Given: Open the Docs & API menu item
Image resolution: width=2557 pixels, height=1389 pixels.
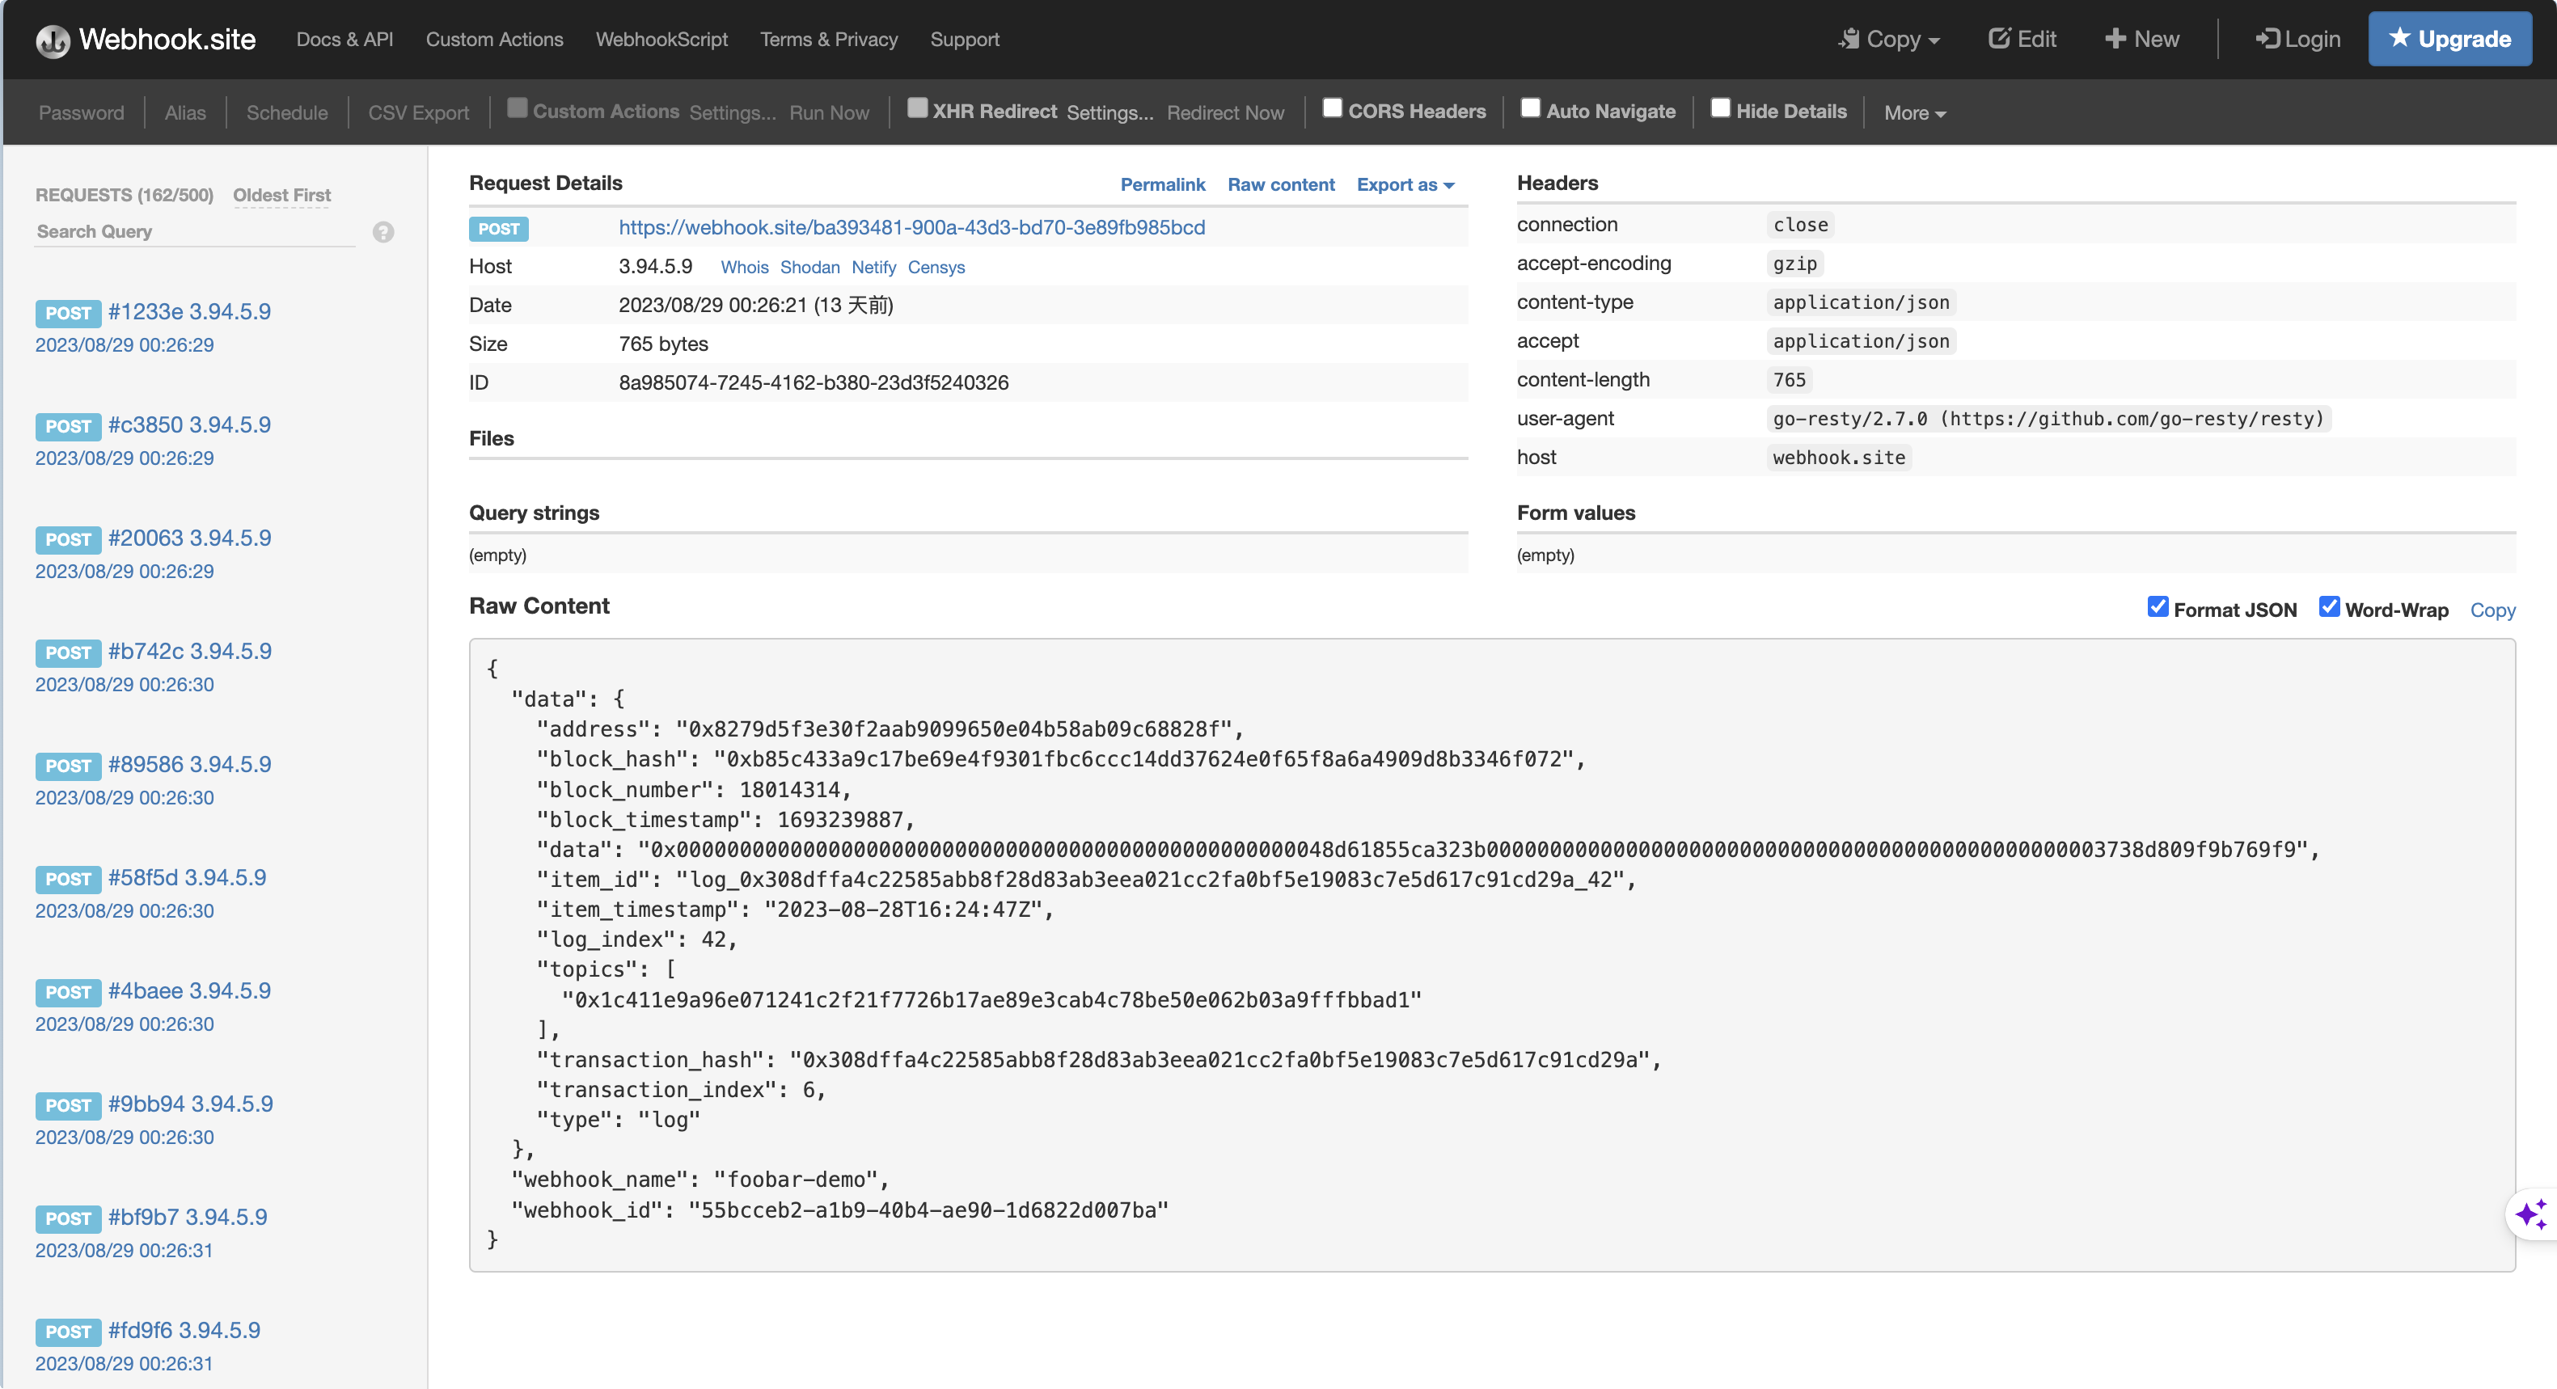Looking at the screenshot, I should (344, 40).
